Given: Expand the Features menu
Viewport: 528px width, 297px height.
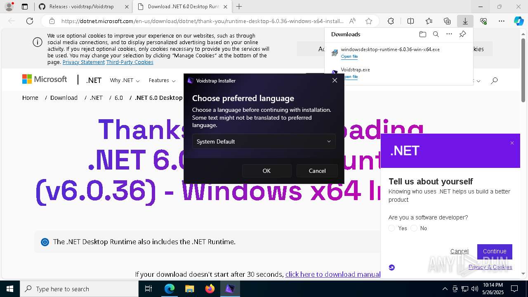Looking at the screenshot, I should (x=162, y=80).
